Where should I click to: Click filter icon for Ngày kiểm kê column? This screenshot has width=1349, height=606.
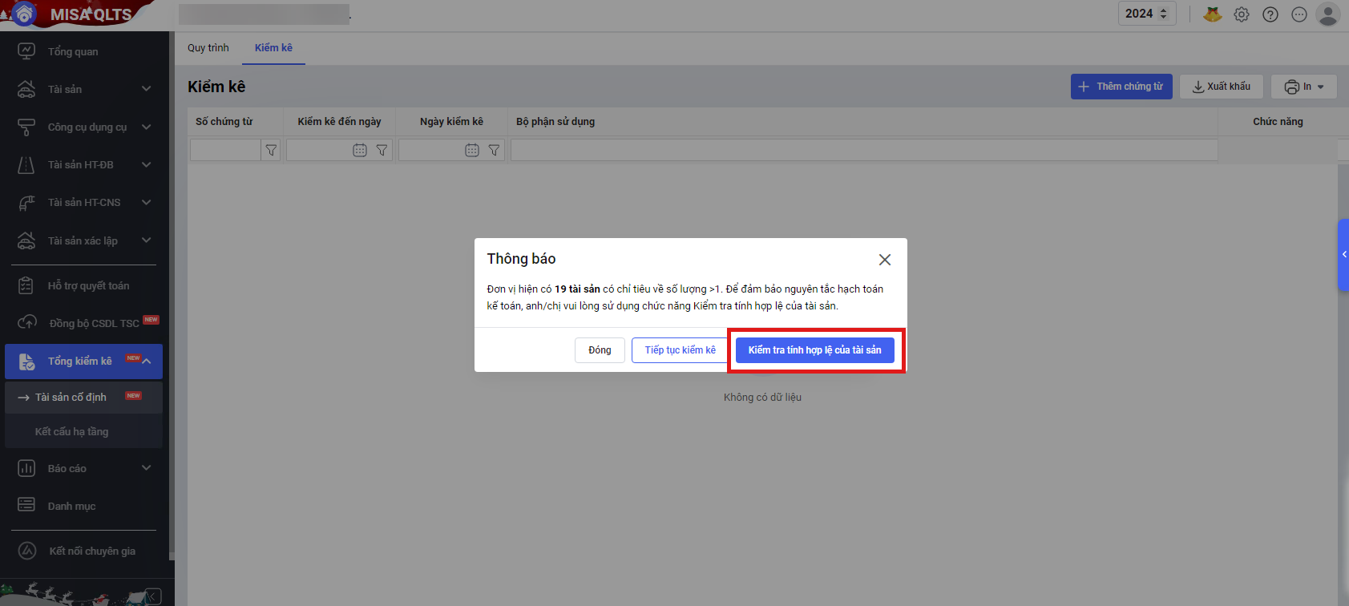pos(494,150)
